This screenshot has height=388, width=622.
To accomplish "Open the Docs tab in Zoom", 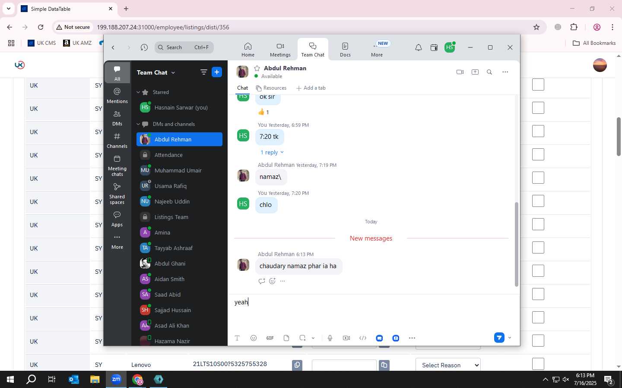I will click(x=345, y=50).
